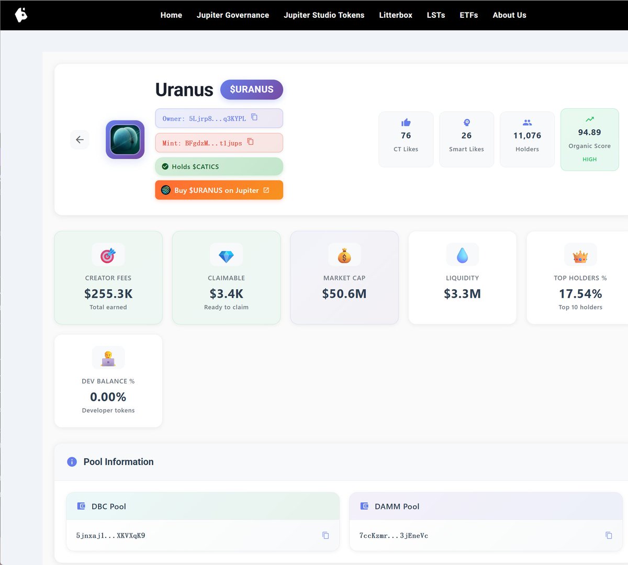Click the DBC Pool header label
628x565 pixels.
point(109,506)
